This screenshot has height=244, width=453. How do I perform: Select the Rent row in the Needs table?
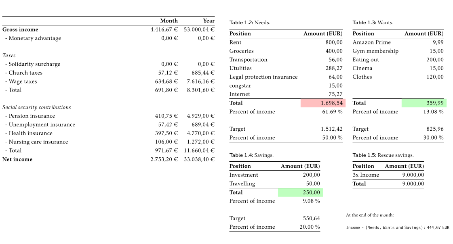[x=235, y=42]
